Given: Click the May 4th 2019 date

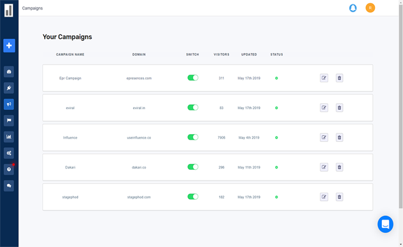Looking at the screenshot, I should [249, 138].
